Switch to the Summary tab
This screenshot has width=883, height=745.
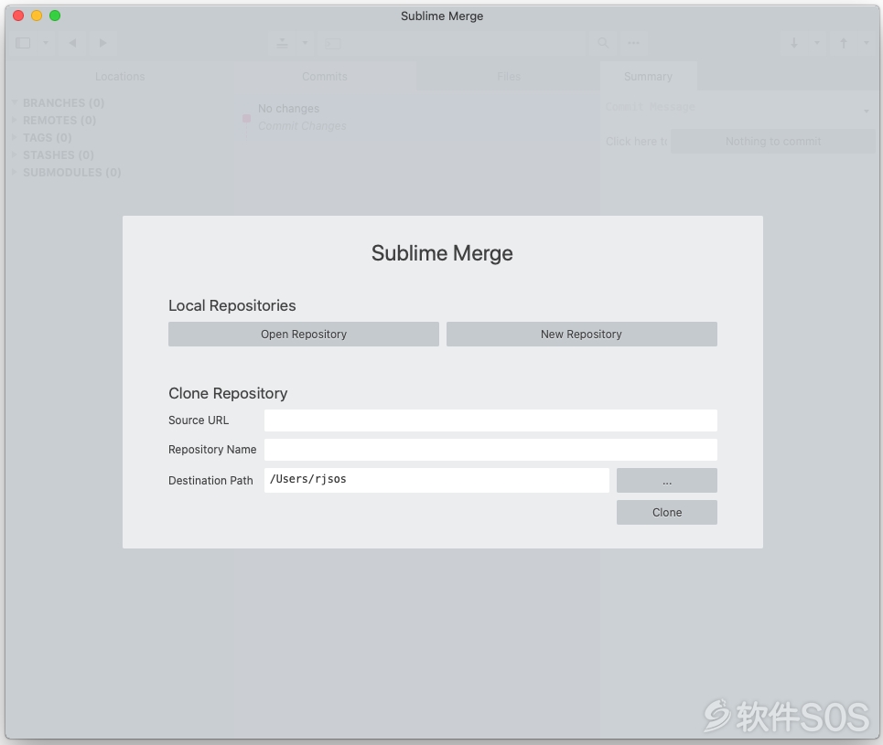[x=648, y=77]
